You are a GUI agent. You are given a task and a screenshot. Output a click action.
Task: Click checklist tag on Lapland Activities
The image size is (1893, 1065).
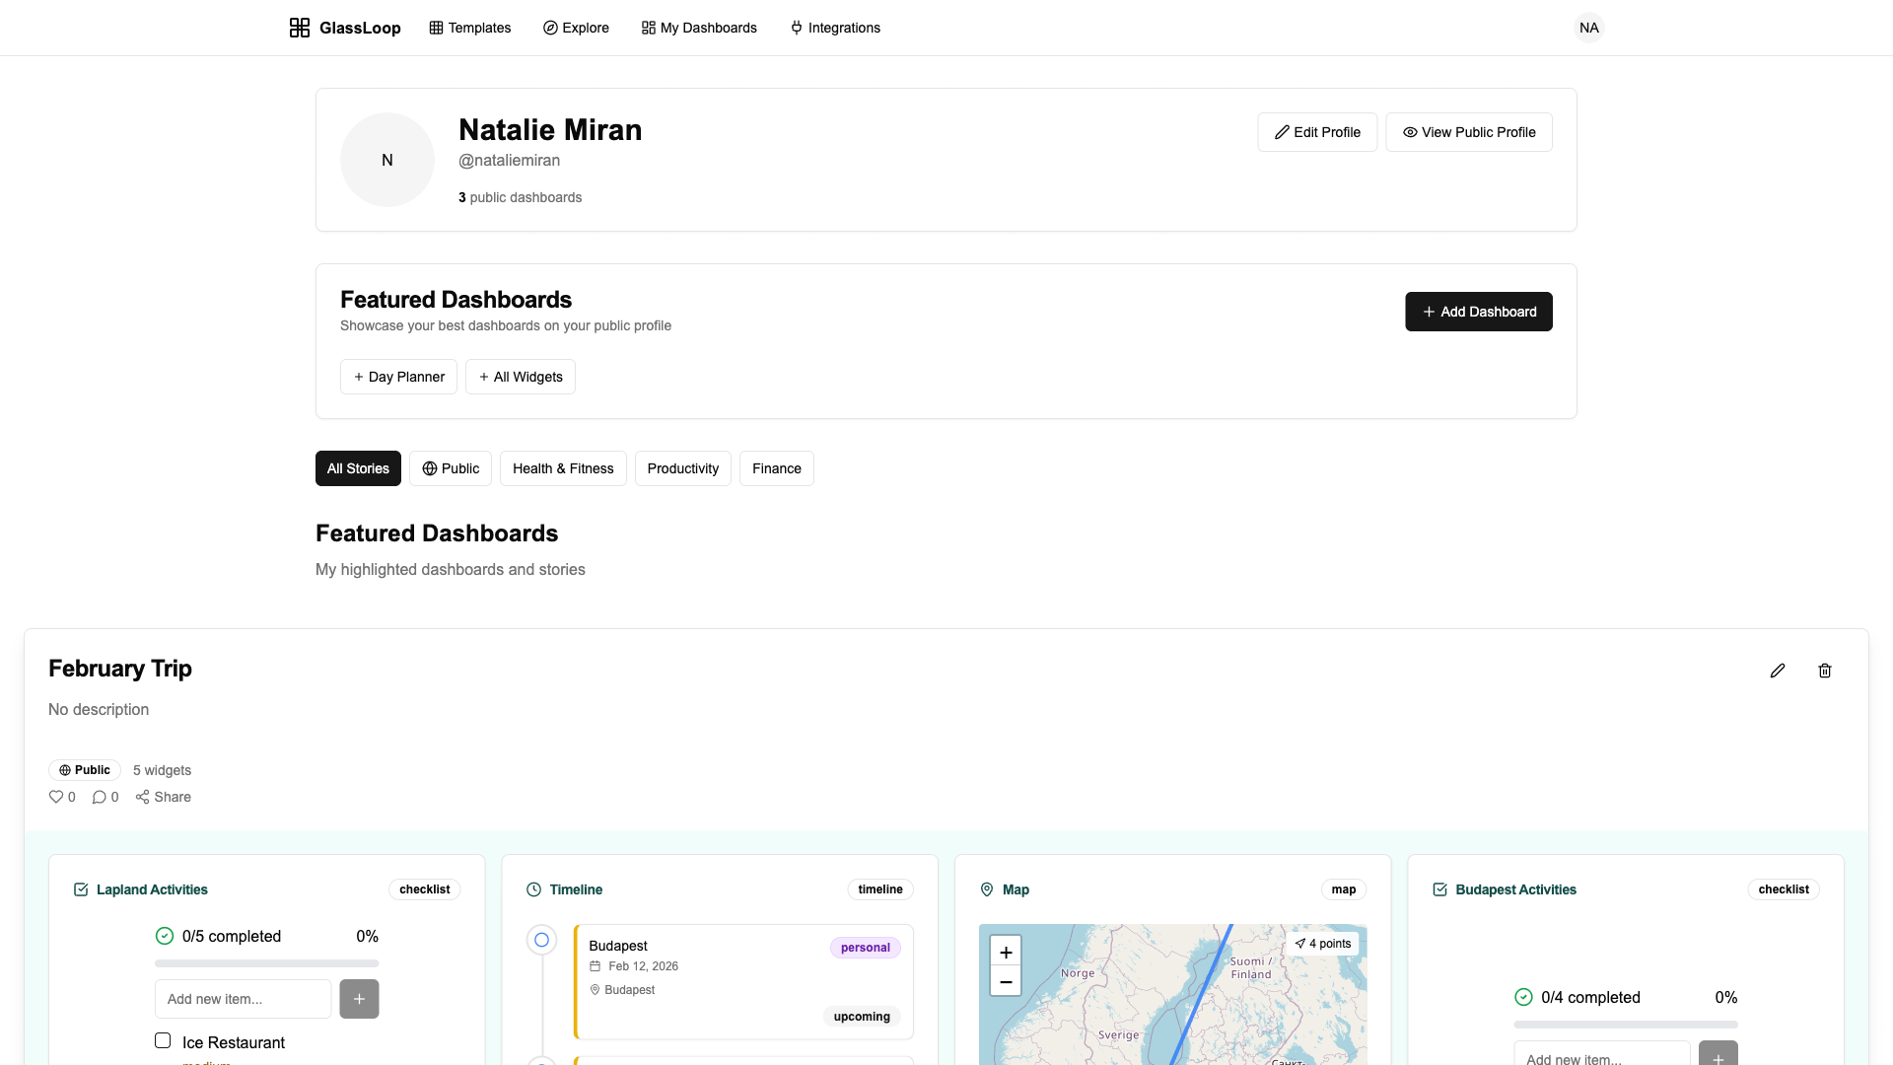(425, 889)
